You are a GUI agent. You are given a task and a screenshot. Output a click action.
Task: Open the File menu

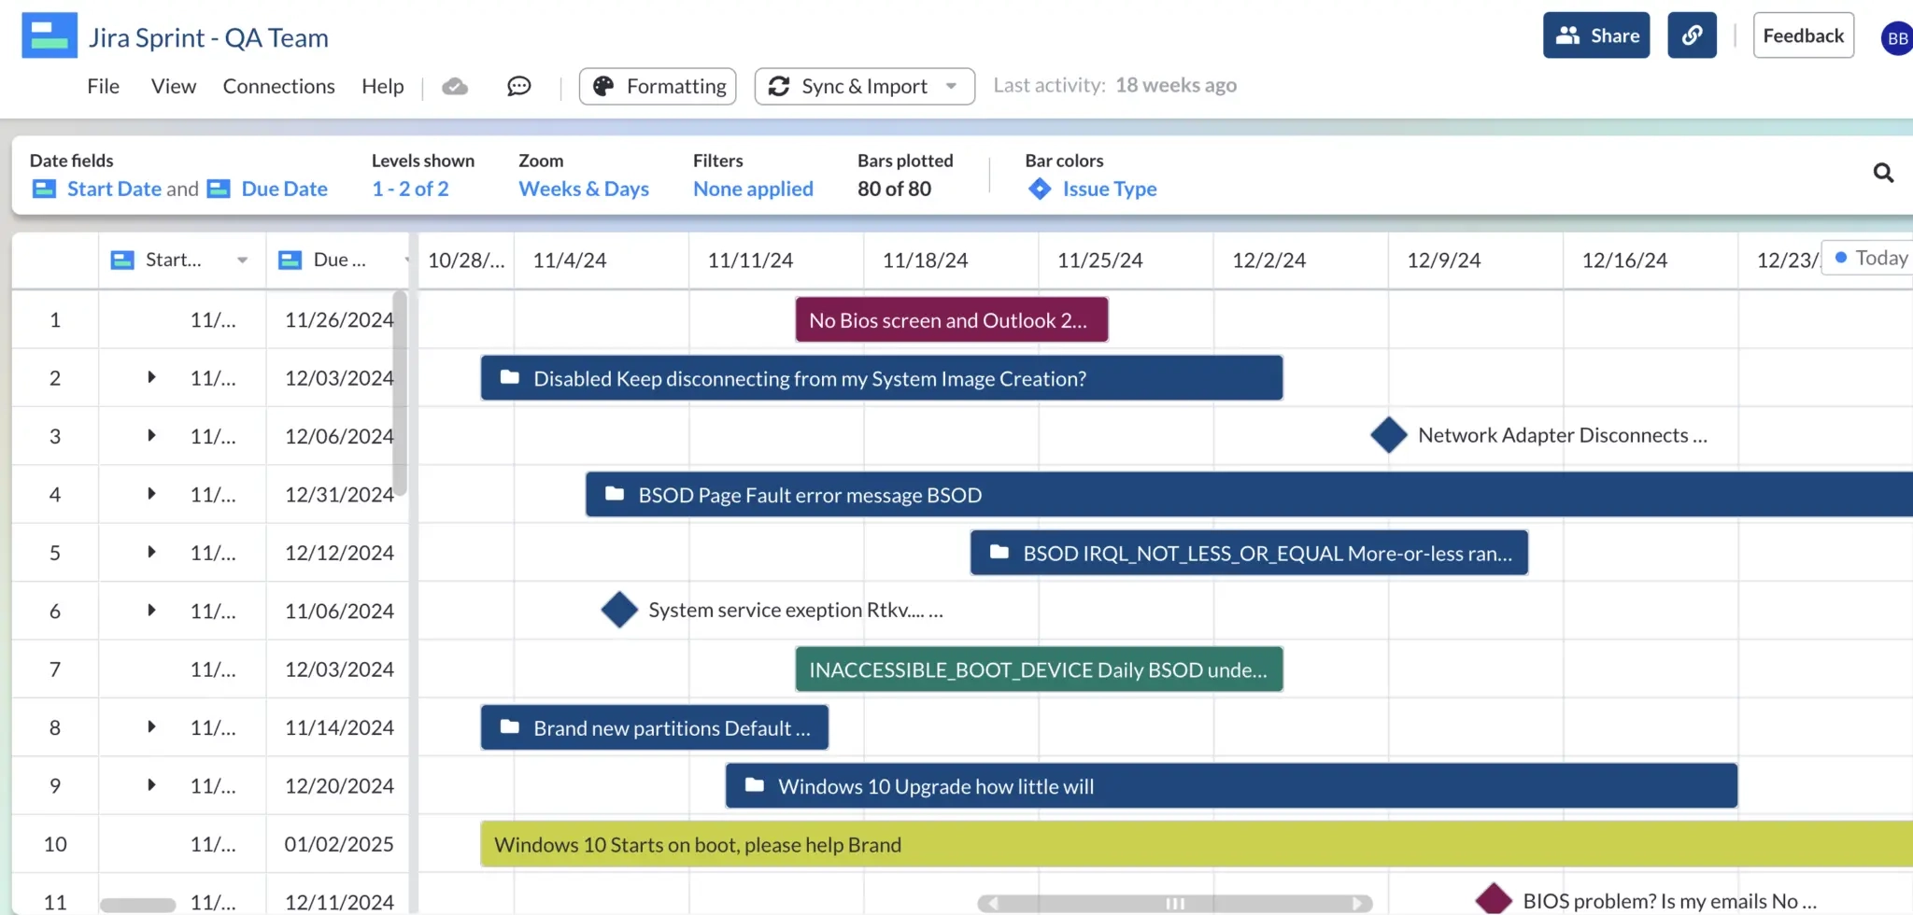[103, 86]
